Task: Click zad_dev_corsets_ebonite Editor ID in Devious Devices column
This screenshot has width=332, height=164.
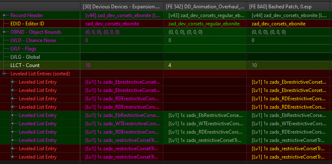Action: [x=112, y=24]
